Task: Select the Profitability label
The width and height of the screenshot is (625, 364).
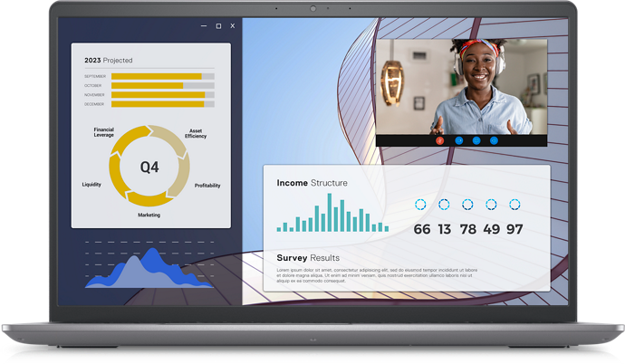Action: click(x=207, y=186)
